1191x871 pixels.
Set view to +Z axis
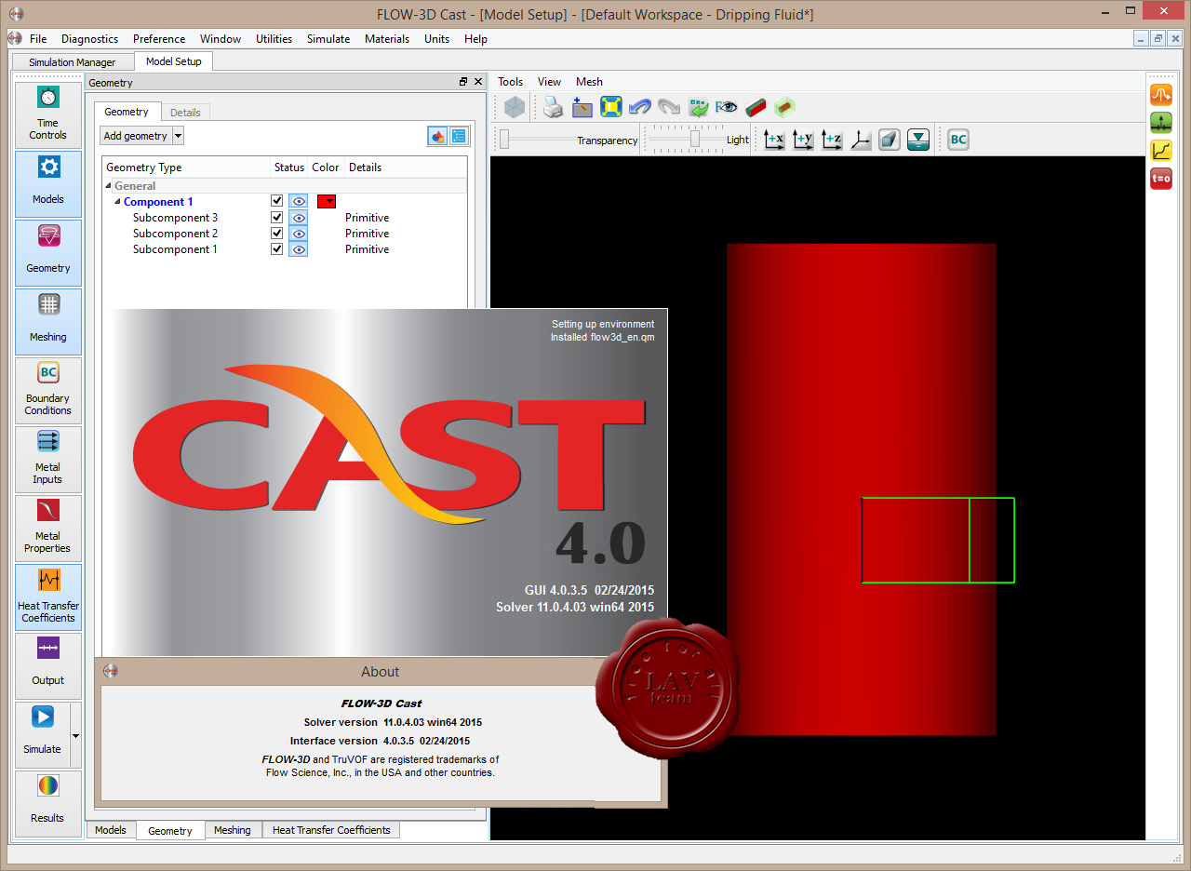coord(832,140)
